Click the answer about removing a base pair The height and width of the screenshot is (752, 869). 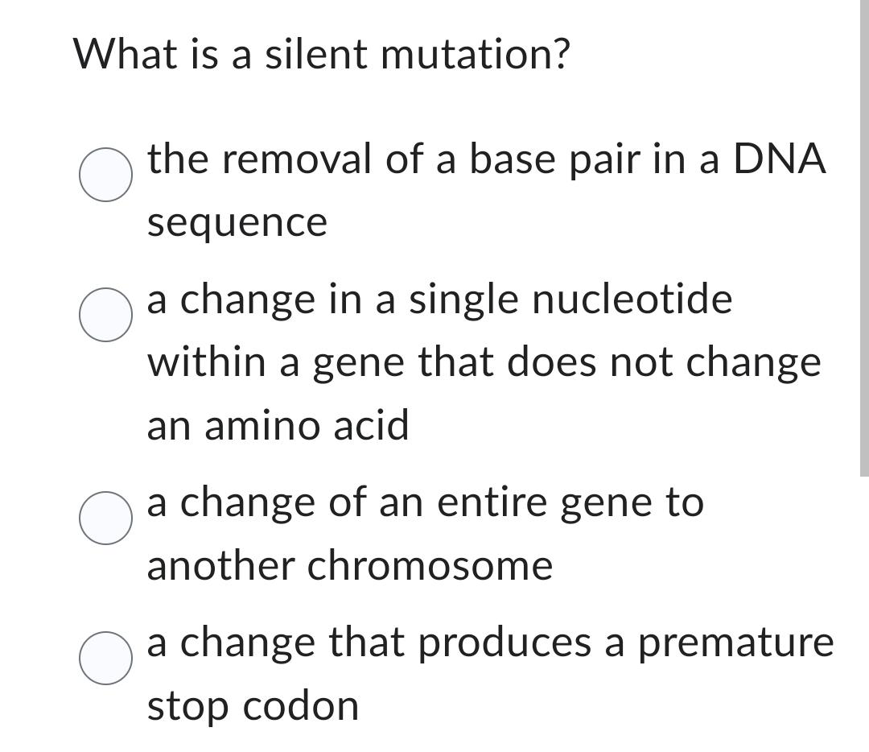click(486, 158)
